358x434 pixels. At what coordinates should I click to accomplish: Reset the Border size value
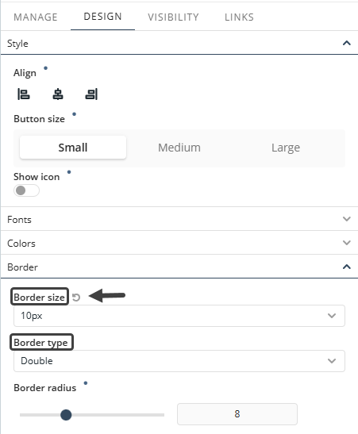click(x=76, y=298)
